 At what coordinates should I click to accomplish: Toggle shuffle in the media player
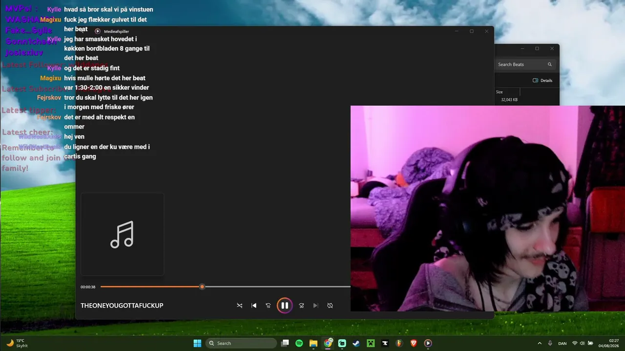pyautogui.click(x=239, y=306)
